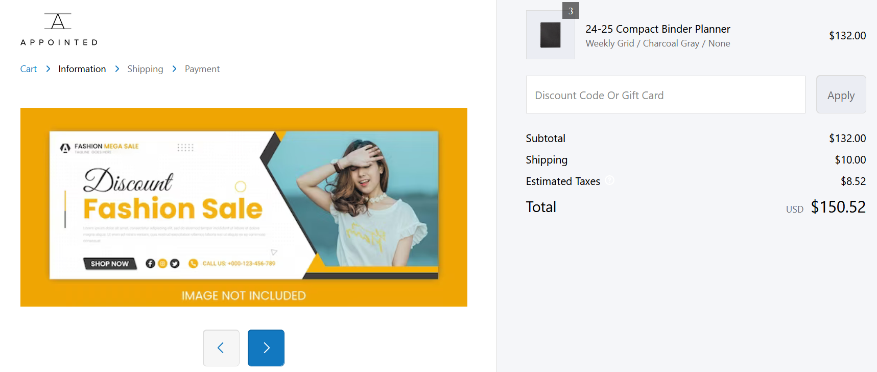Go to the Payment step
The image size is (877, 372).
coord(202,69)
